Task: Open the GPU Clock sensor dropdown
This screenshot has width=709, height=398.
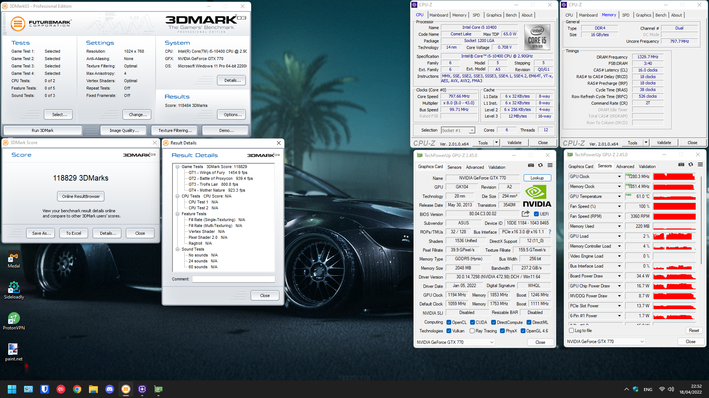Action: click(619, 177)
